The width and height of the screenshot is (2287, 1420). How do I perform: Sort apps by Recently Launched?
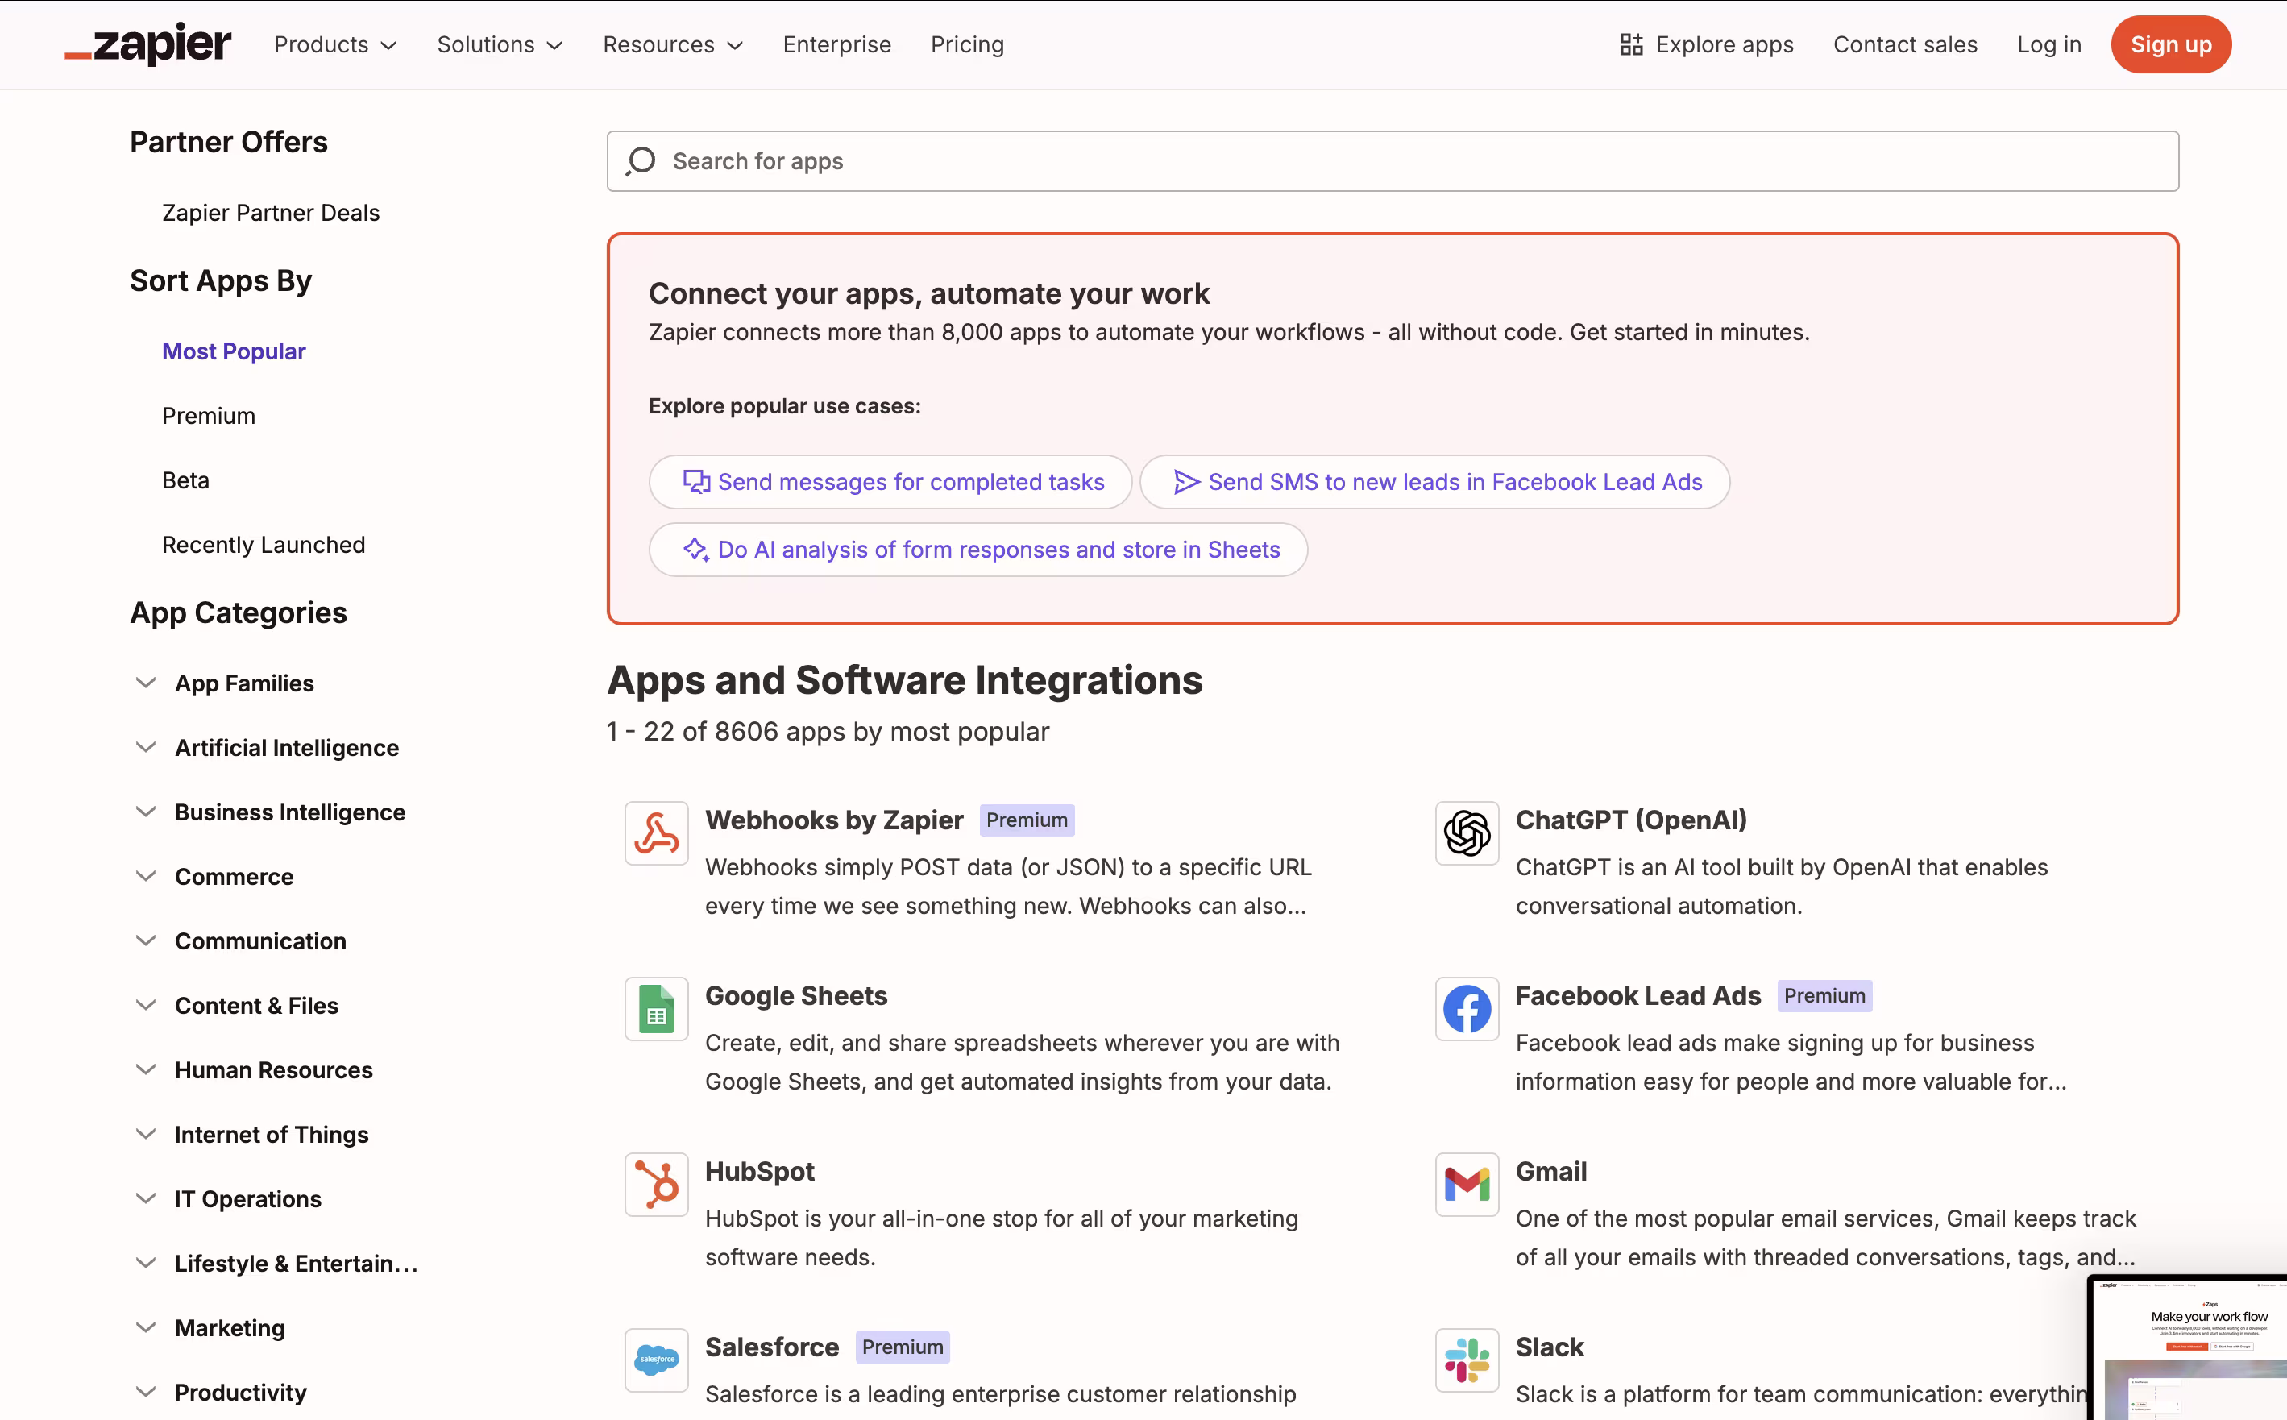tap(264, 545)
